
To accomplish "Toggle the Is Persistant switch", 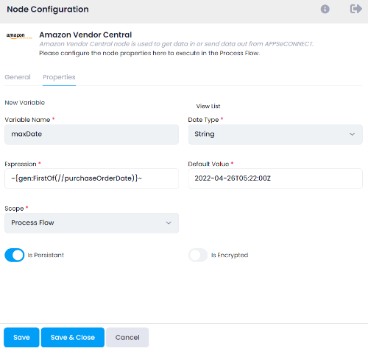I will click(15, 255).
